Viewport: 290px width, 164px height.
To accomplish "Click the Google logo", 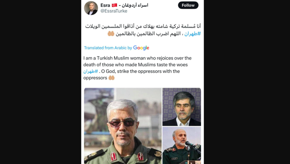I will coord(141,48).
